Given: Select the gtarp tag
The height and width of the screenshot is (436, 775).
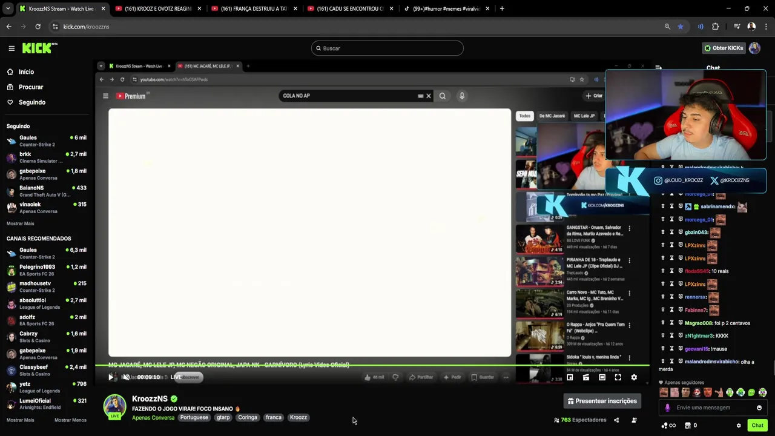Looking at the screenshot, I should click(x=223, y=417).
